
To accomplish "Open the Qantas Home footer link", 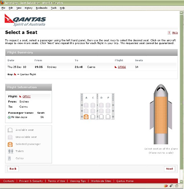I will pyautogui.click(x=125, y=181).
